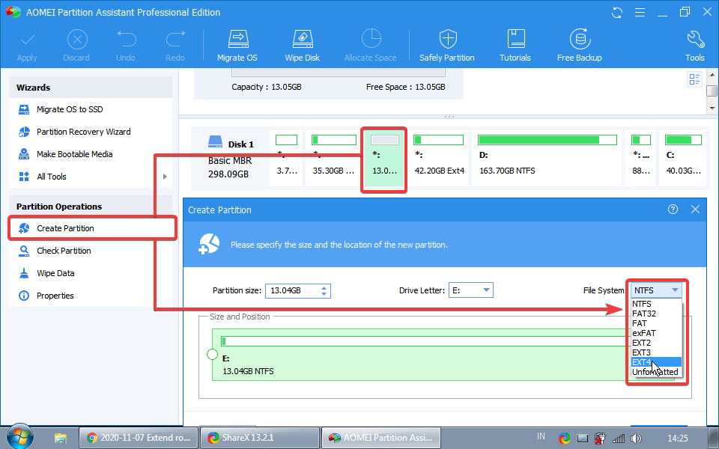Click the refresh icon in title bar
Viewport: 719px width, 449px height.
(617, 13)
